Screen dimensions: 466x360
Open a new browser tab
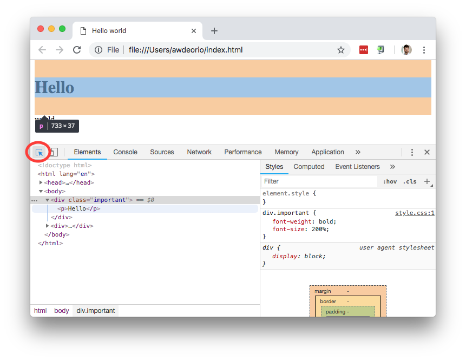214,31
